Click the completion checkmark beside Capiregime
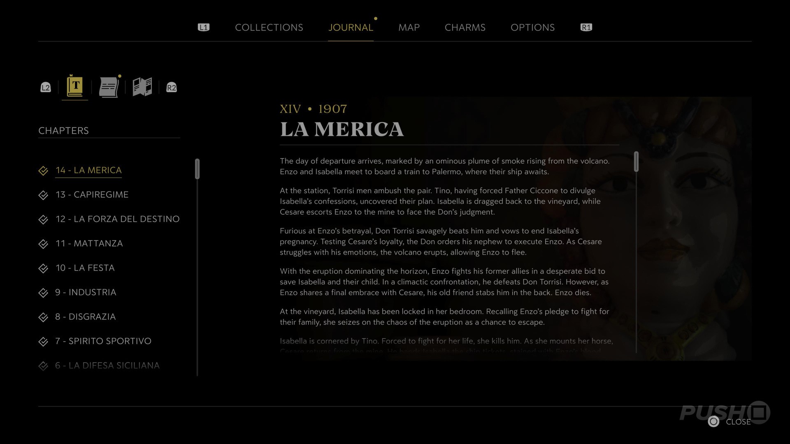The height and width of the screenshot is (444, 790). click(43, 195)
